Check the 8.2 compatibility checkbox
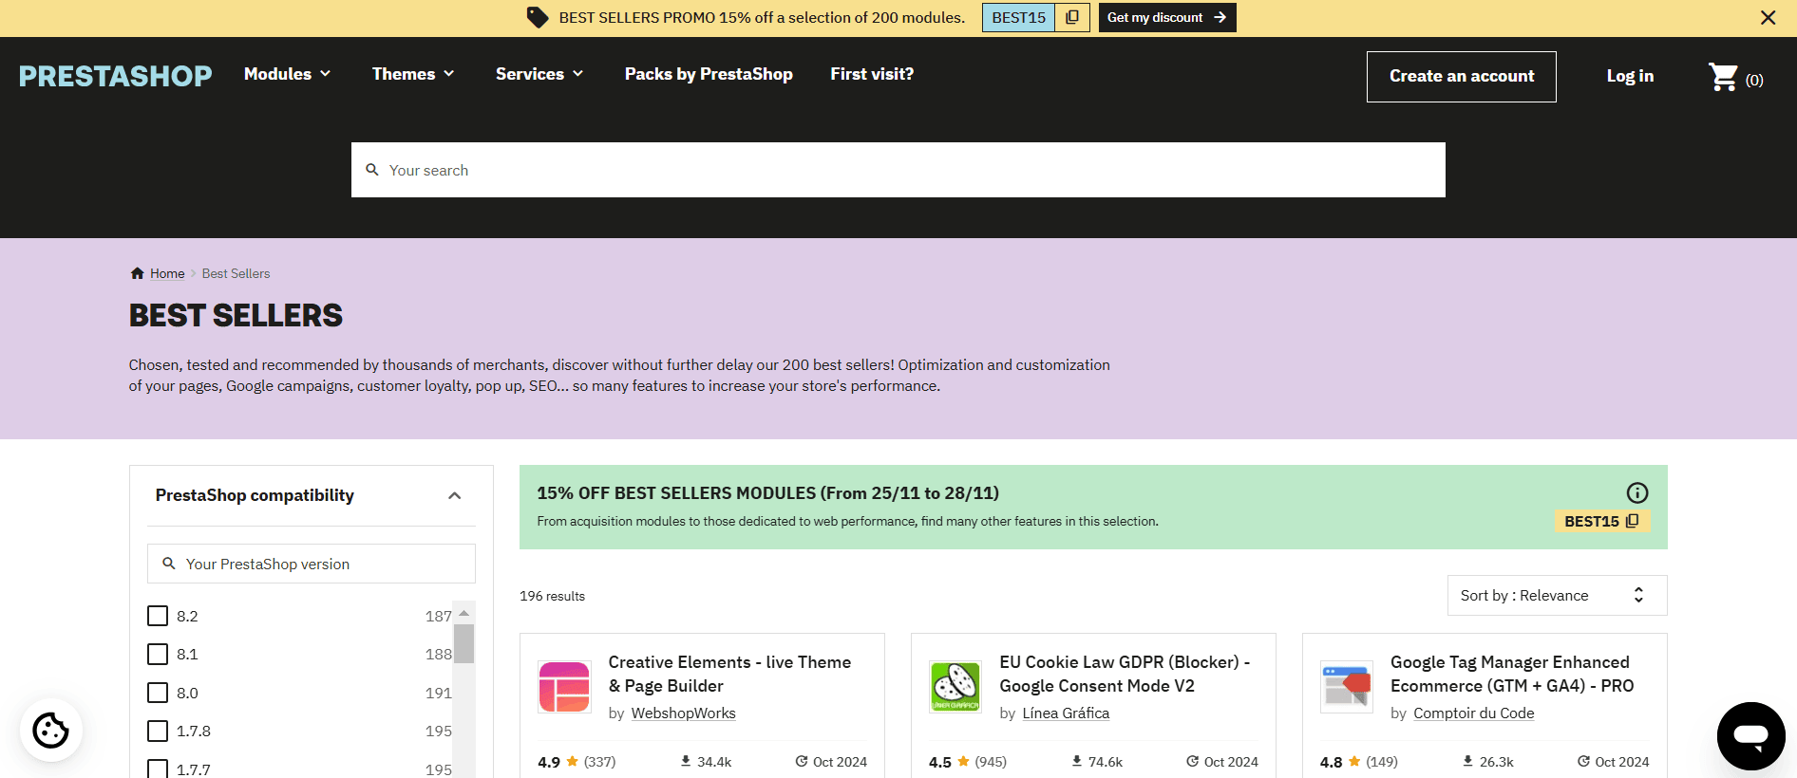The width and height of the screenshot is (1797, 778). (x=158, y=616)
